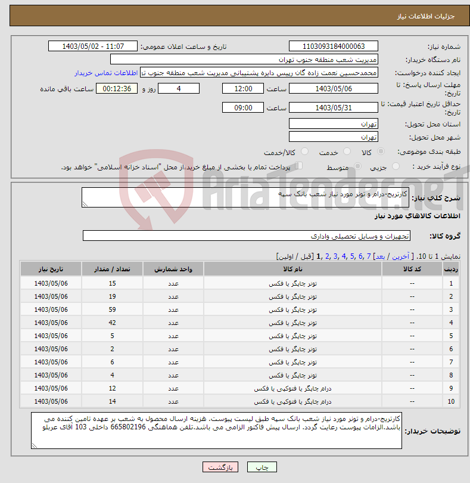This screenshot has height=483, width=470.
Task: Go to page 7 of items
Action: click(x=368, y=256)
